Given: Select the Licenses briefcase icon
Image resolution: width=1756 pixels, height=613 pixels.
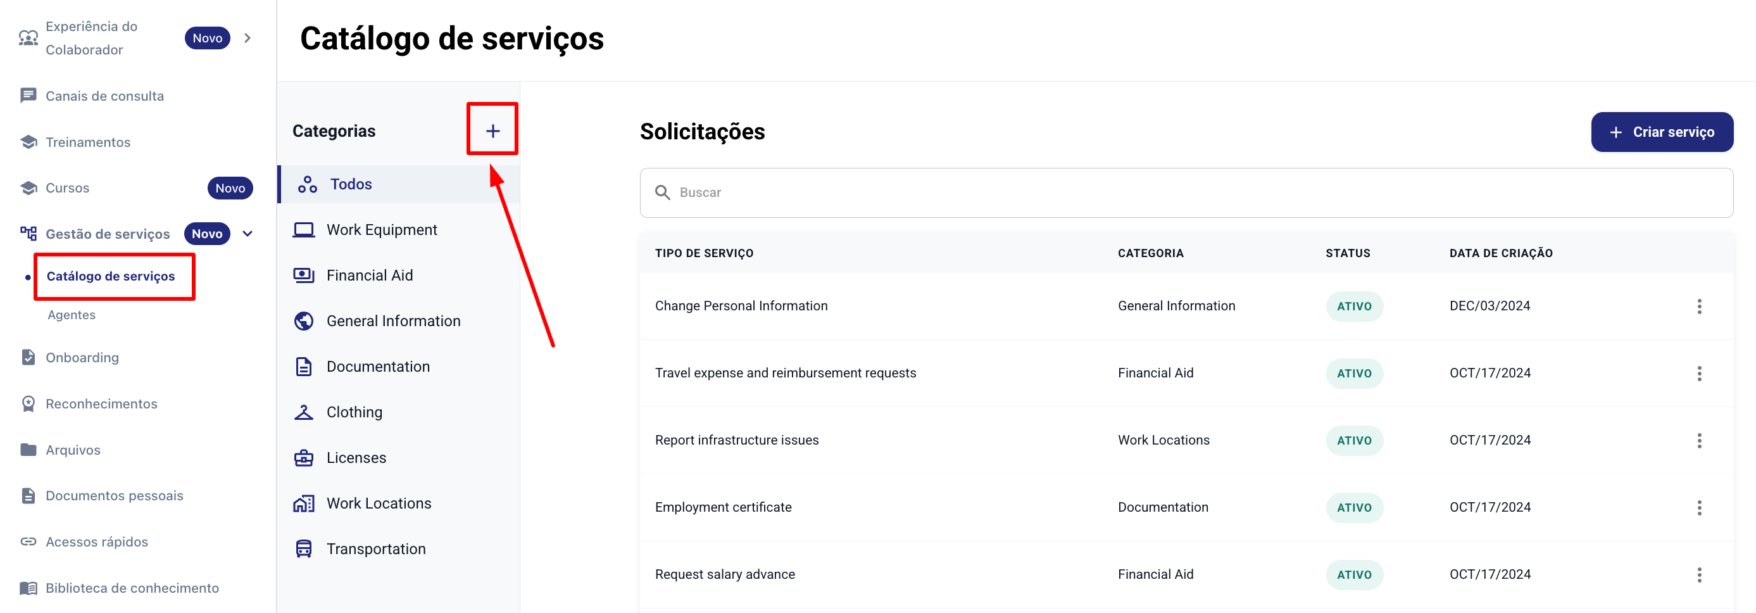Looking at the screenshot, I should 303,458.
